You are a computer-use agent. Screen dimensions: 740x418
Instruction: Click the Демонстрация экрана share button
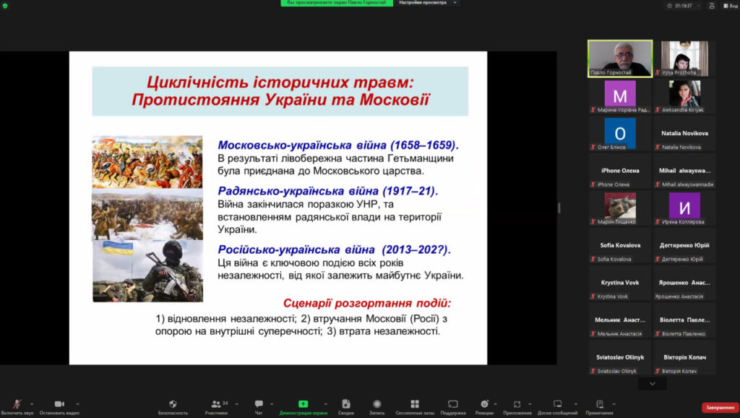[303, 405]
